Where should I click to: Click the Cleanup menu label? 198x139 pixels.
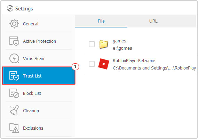click(x=31, y=111)
